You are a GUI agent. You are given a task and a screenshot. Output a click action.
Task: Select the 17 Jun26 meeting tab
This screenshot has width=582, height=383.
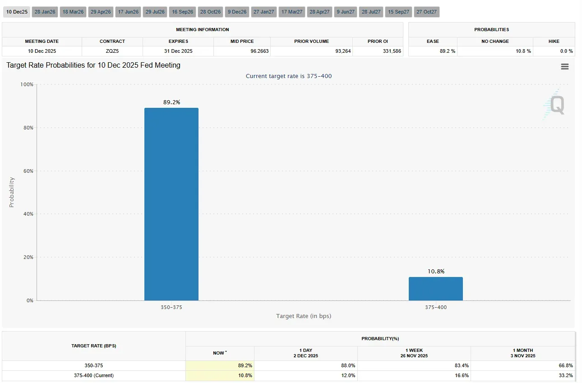pos(128,12)
